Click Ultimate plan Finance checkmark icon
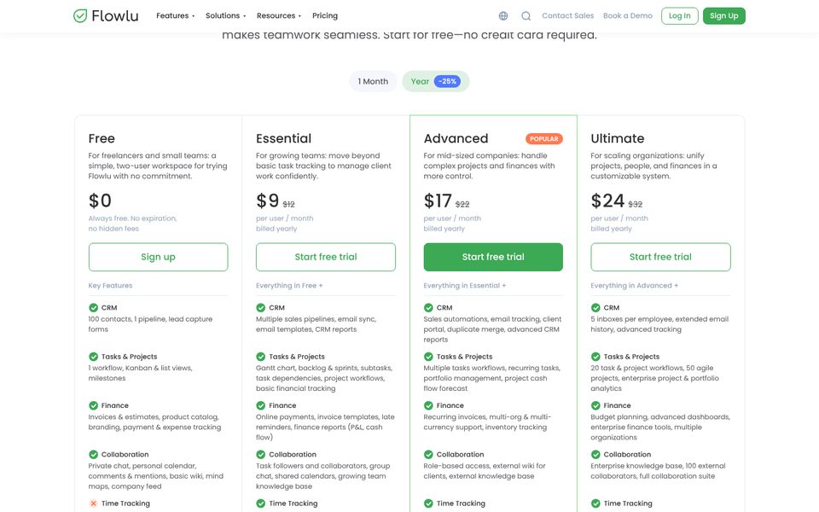The height and width of the screenshot is (512, 819). [595, 405]
